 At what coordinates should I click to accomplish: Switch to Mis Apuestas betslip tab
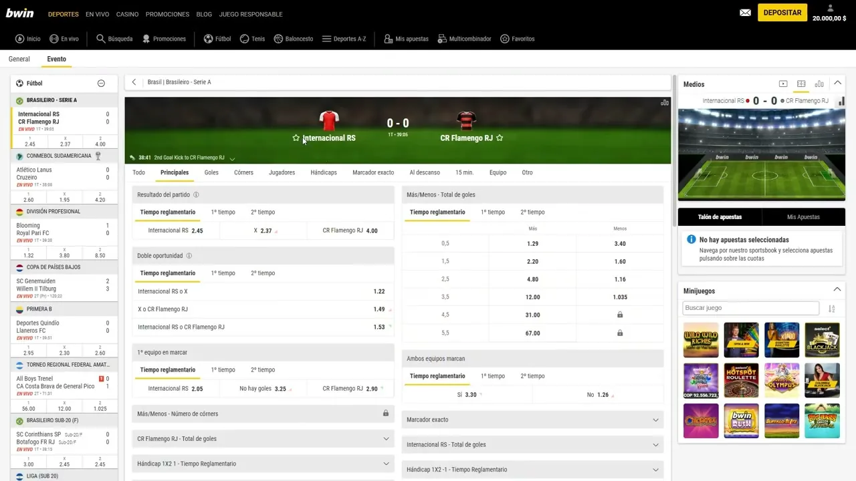click(x=803, y=217)
